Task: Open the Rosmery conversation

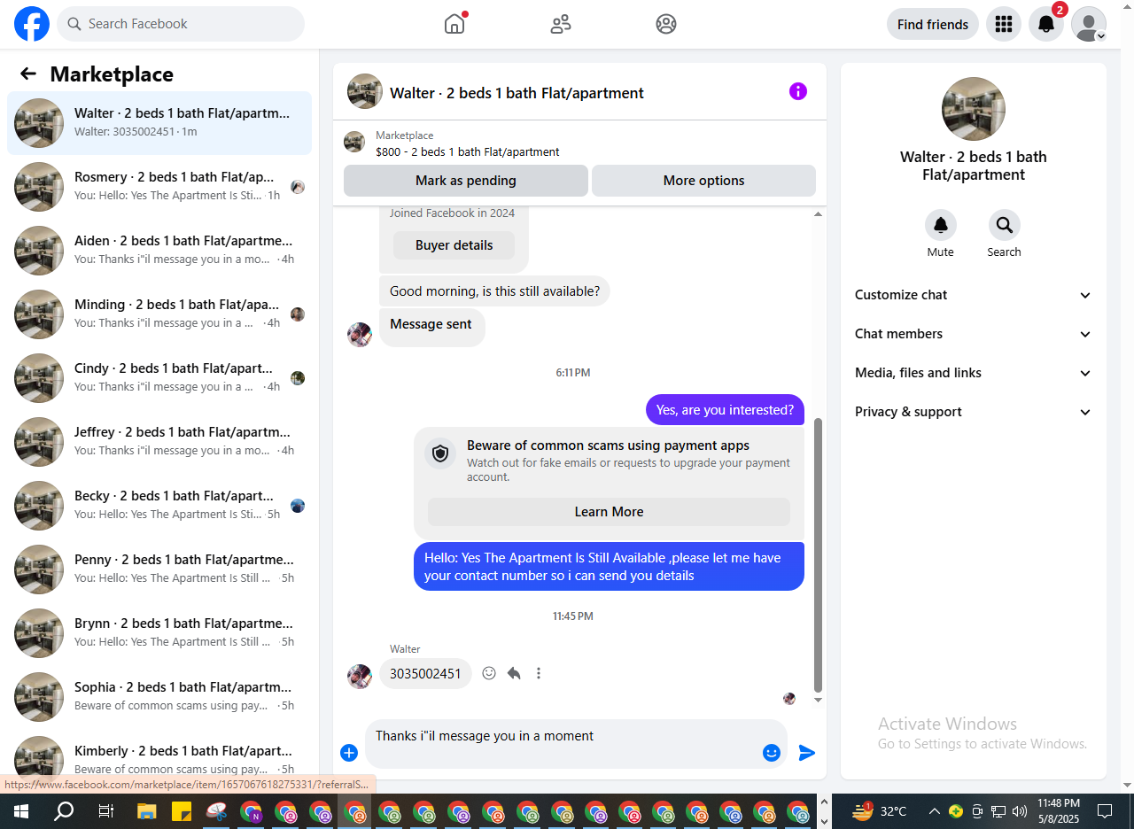Action: [x=159, y=187]
